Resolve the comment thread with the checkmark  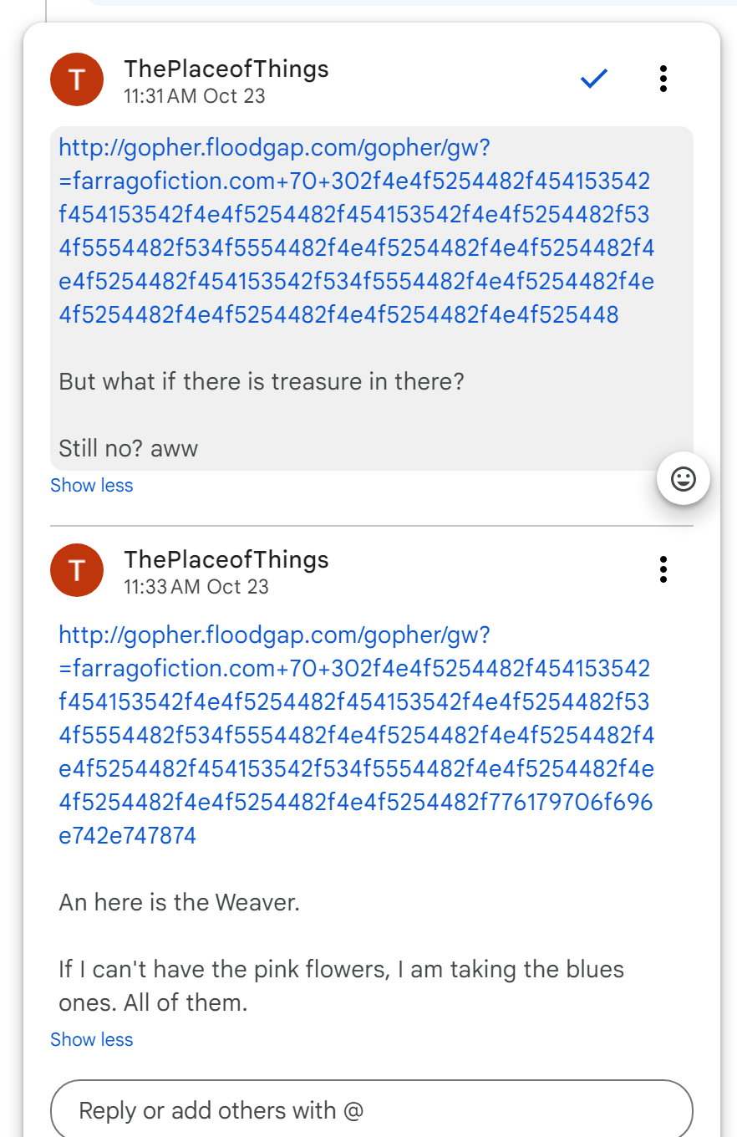(593, 79)
